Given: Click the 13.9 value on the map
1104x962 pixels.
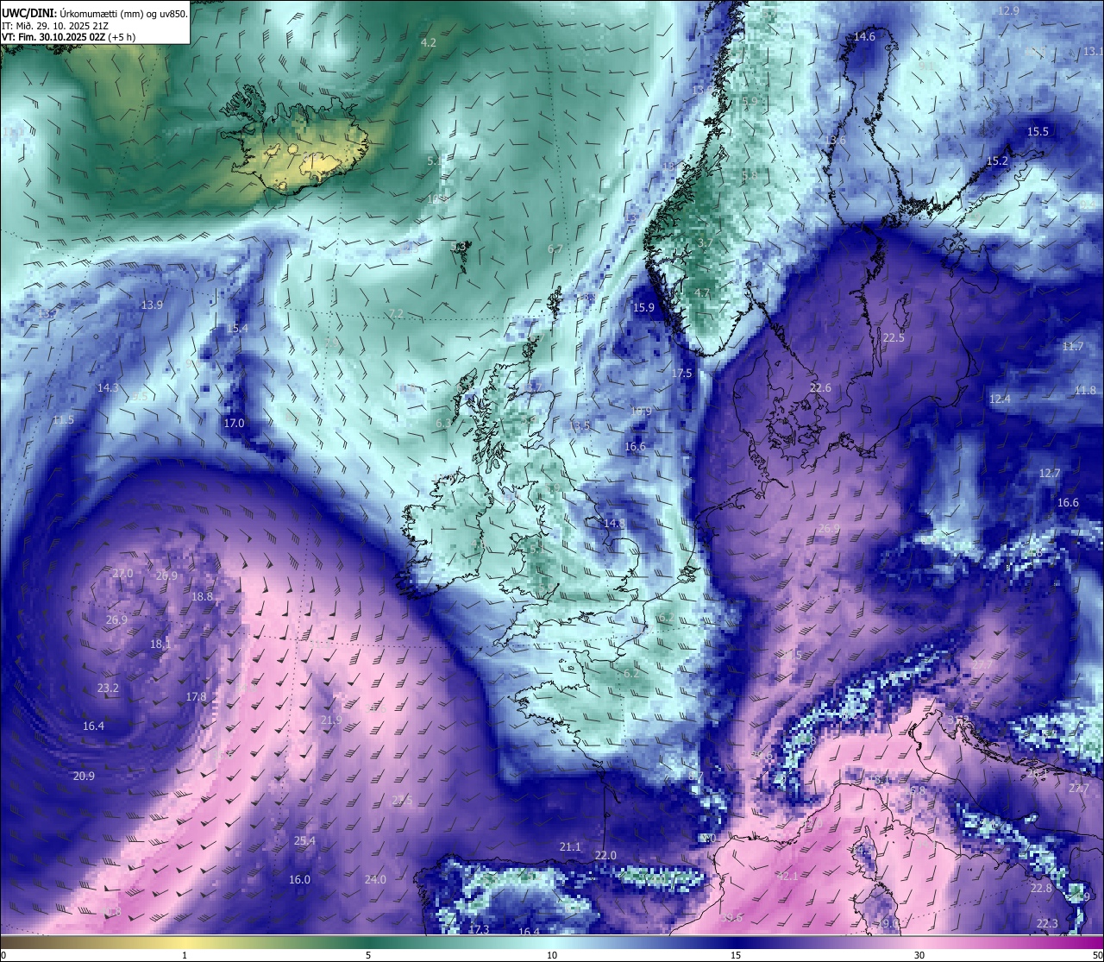Looking at the screenshot, I should (152, 305).
